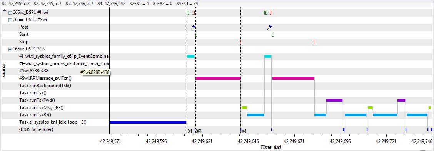Select the Task.ti_sysbios_knl_Idle_loop__E() row
This screenshot has height=151, width=434.
coord(53,122)
